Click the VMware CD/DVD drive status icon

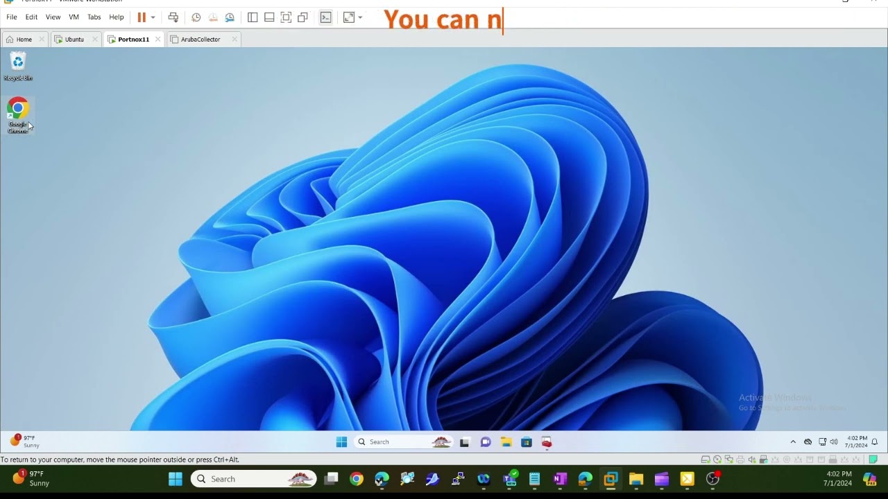point(717,459)
